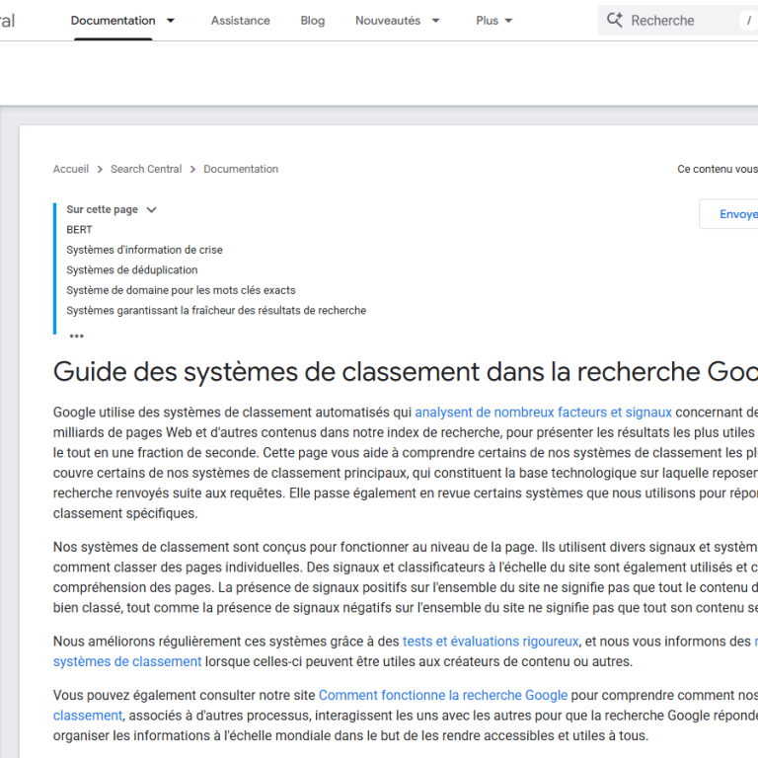Jump to Système de domaine mots clés exacts

tap(181, 290)
